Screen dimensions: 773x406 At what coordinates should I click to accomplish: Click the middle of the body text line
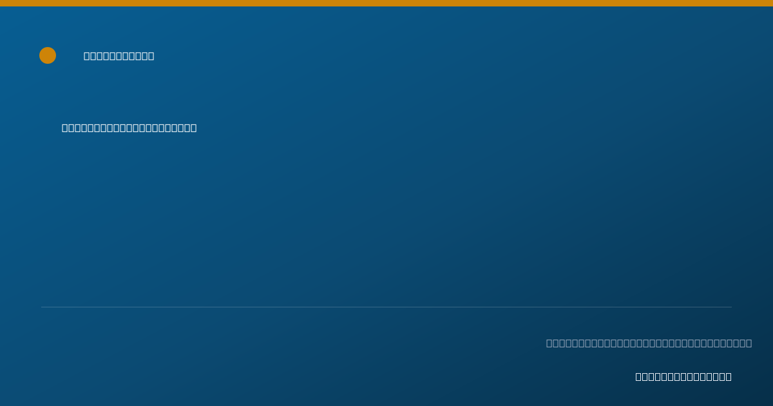pyautogui.click(x=129, y=128)
